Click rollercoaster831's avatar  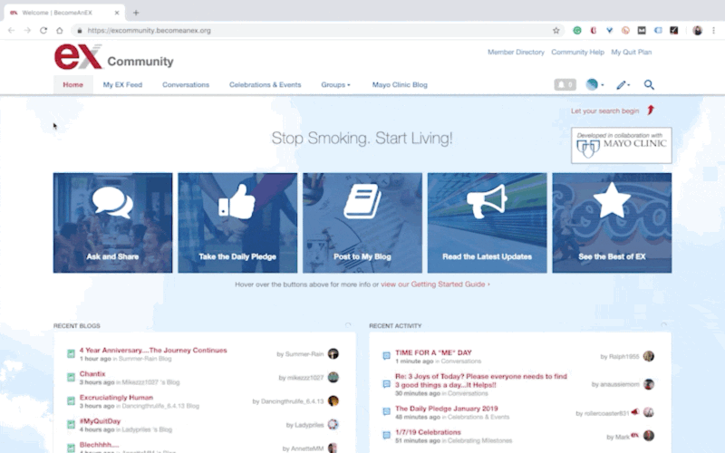(x=649, y=412)
